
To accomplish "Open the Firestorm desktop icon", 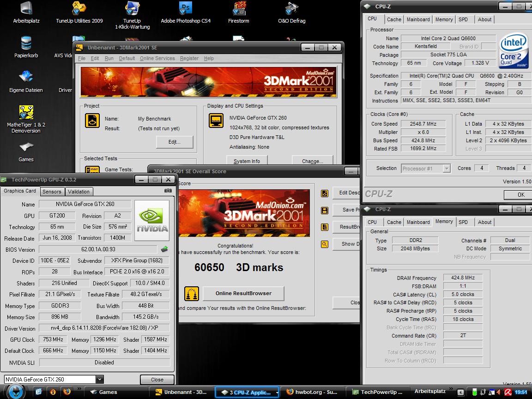I will pos(238,12).
